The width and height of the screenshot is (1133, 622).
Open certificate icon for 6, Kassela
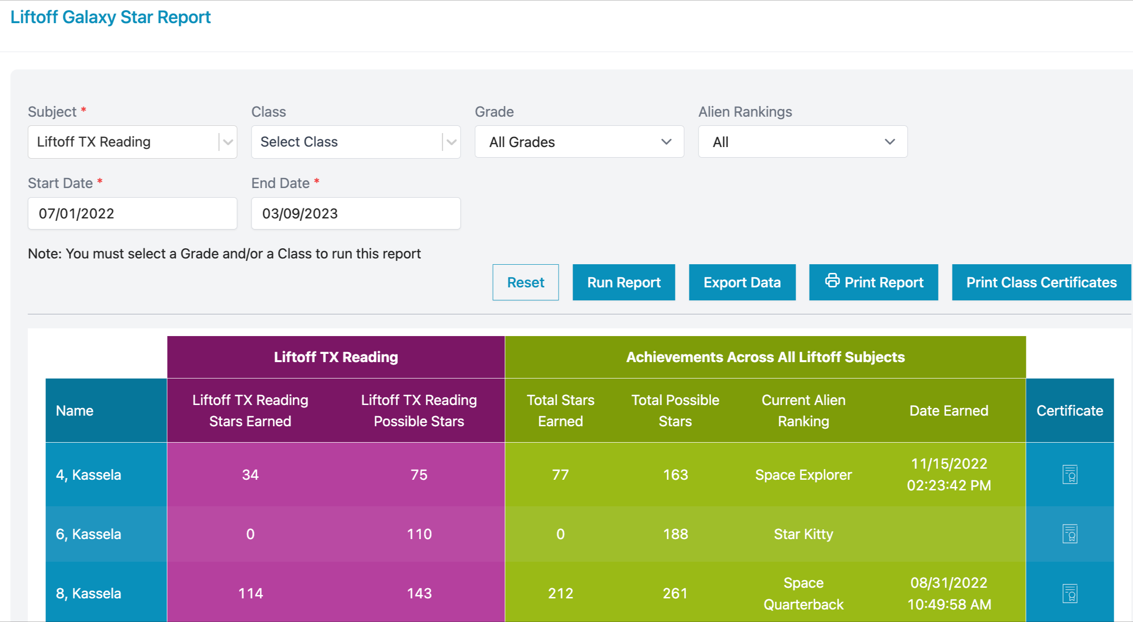pyautogui.click(x=1070, y=534)
